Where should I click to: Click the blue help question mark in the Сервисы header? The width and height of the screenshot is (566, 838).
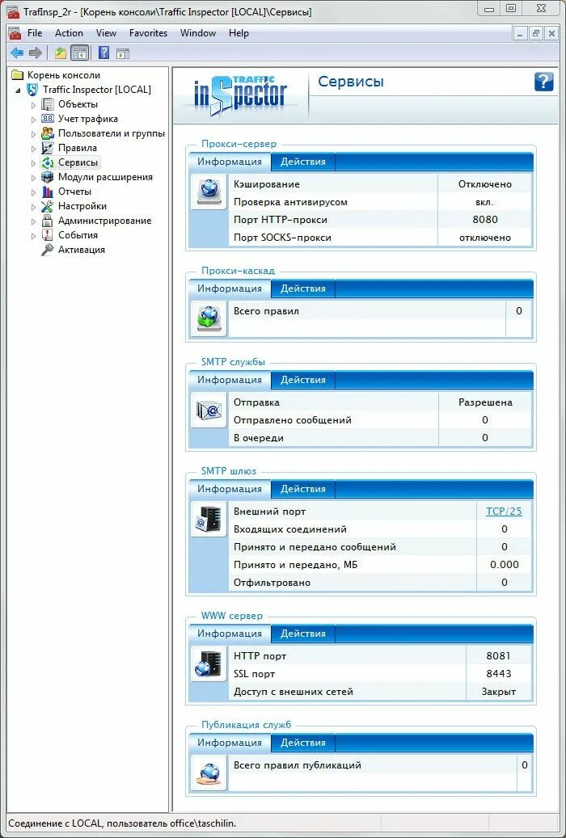coord(543,82)
